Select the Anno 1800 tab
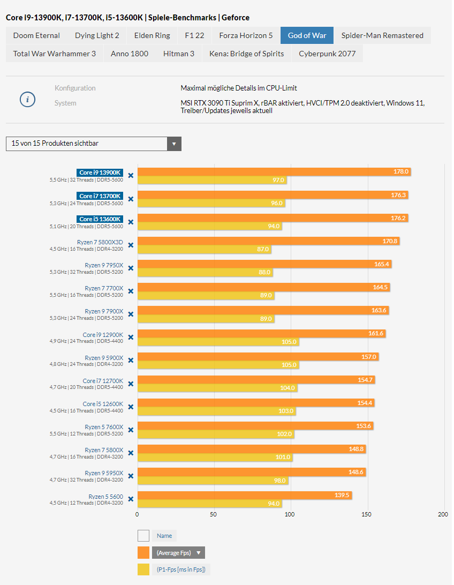This screenshot has height=585, width=454. [x=130, y=54]
